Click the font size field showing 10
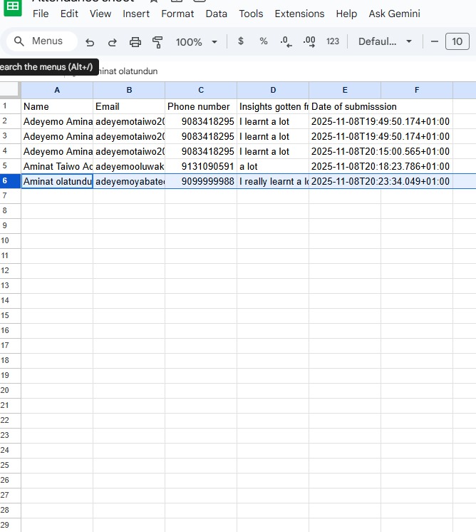 point(457,41)
